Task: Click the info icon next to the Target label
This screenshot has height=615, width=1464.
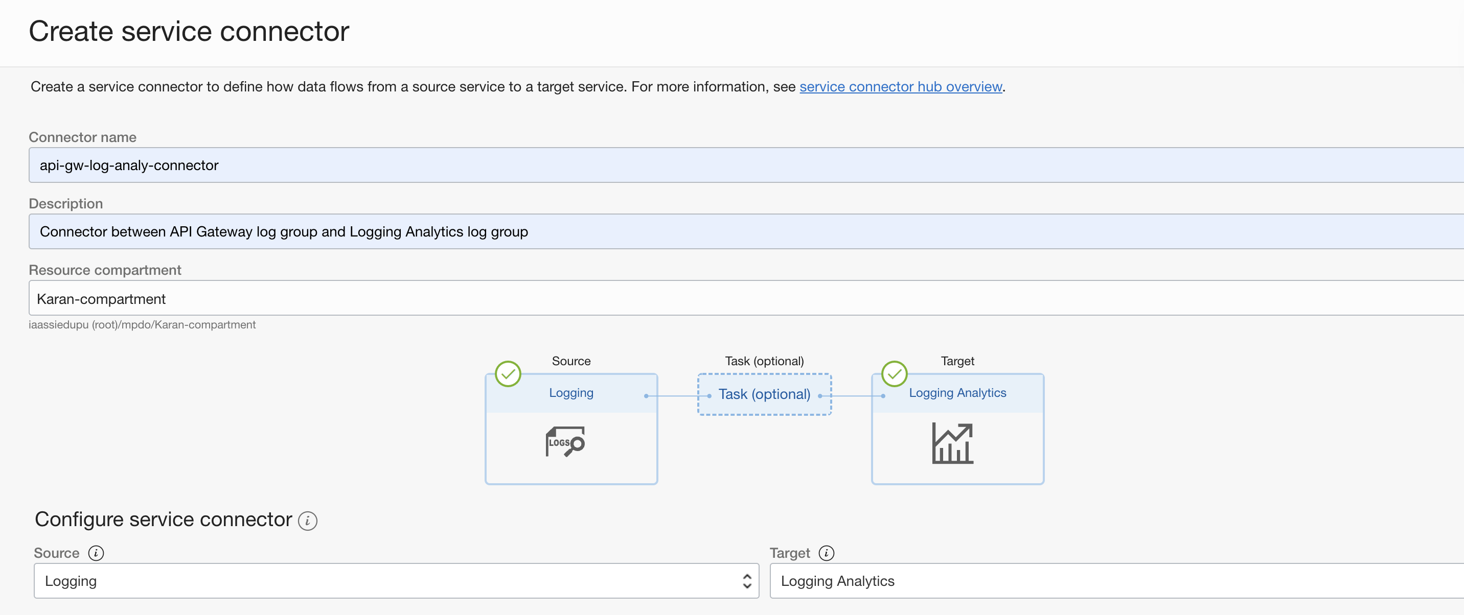Action: (x=827, y=553)
